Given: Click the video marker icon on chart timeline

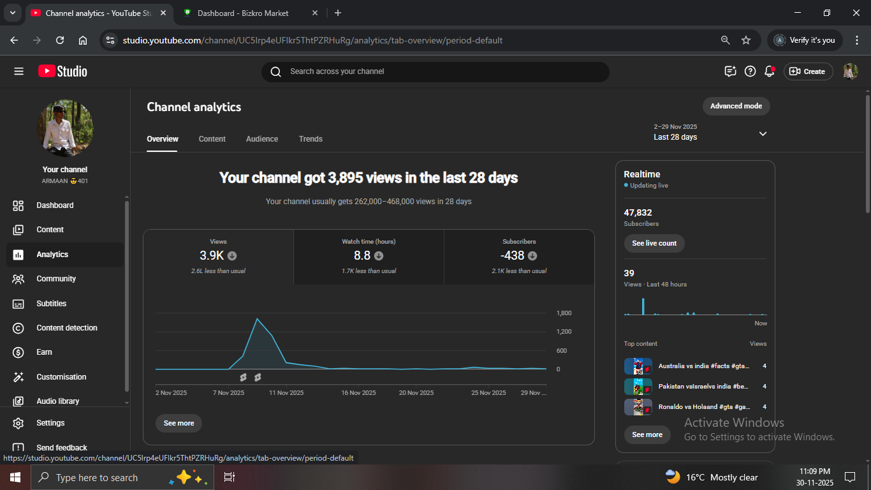Looking at the screenshot, I should tap(244, 378).
